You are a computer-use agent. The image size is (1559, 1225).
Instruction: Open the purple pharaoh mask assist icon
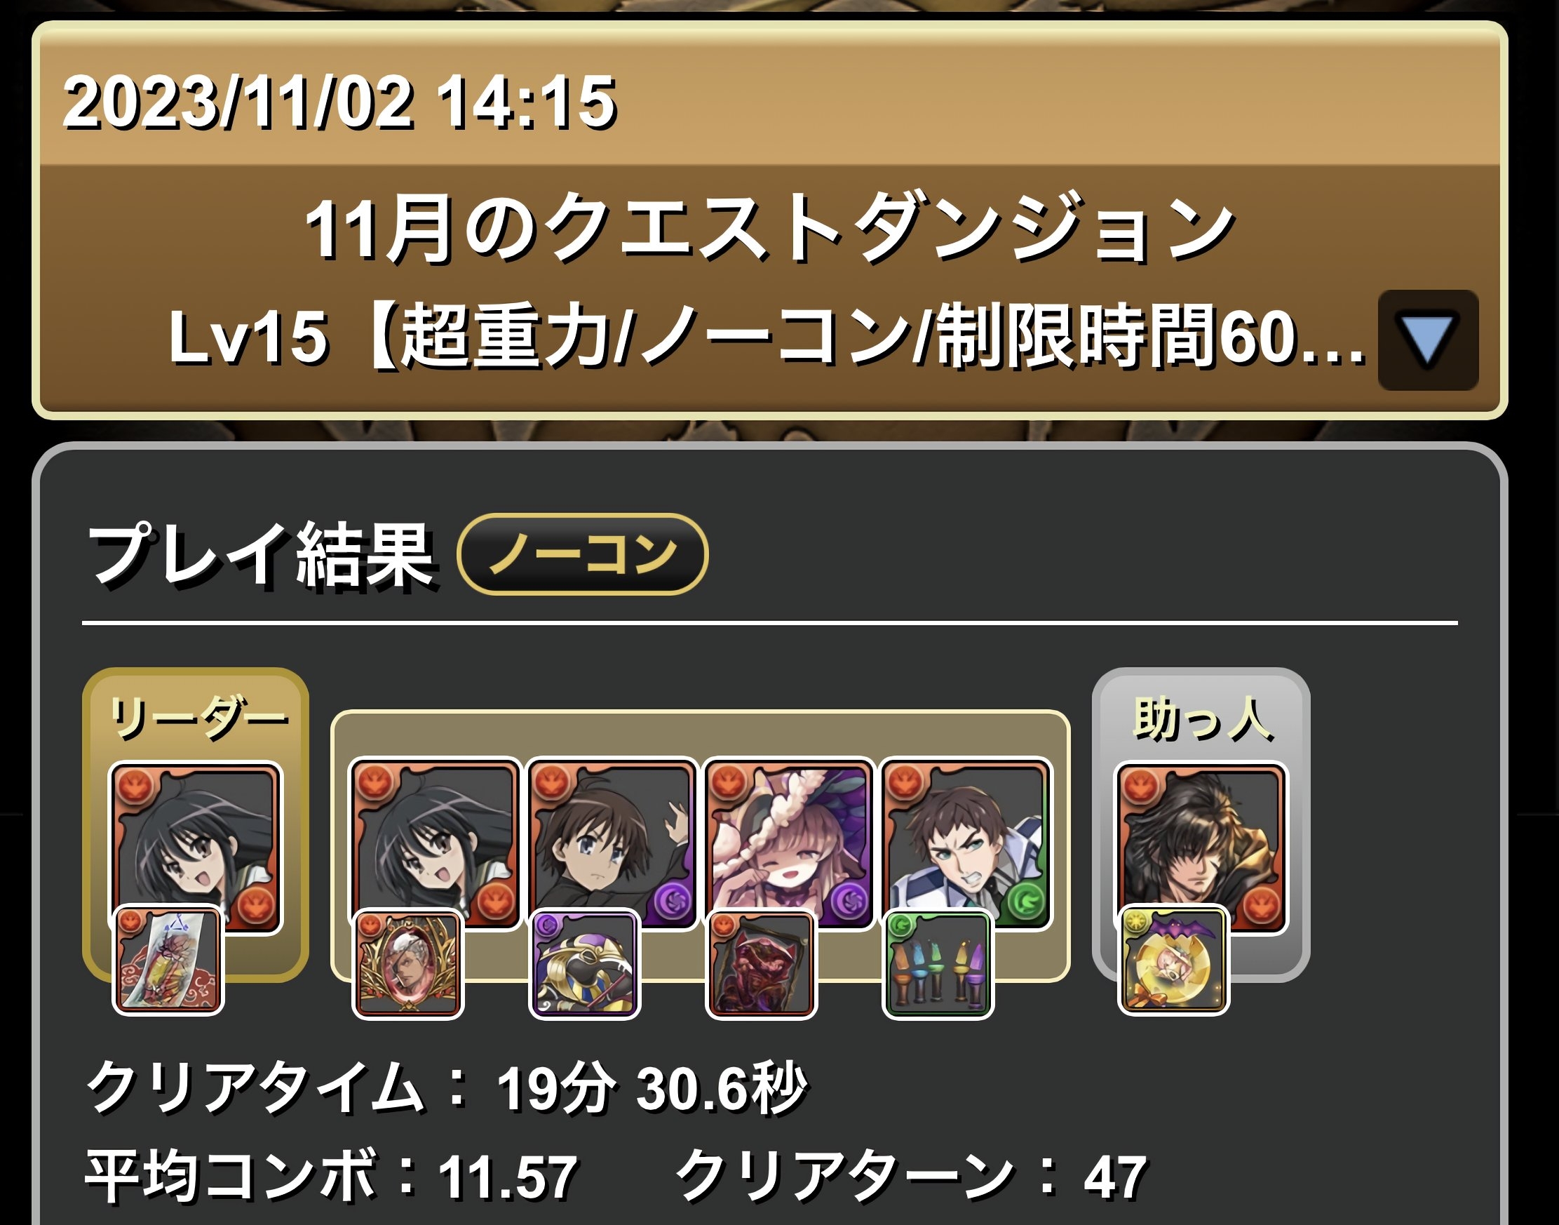click(585, 964)
